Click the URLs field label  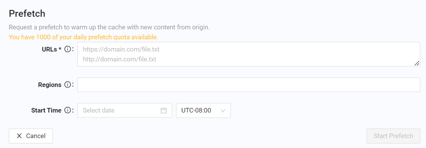click(x=50, y=49)
